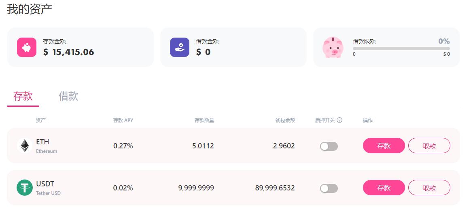Deposit USDT using its 存款 button

pyautogui.click(x=384, y=188)
